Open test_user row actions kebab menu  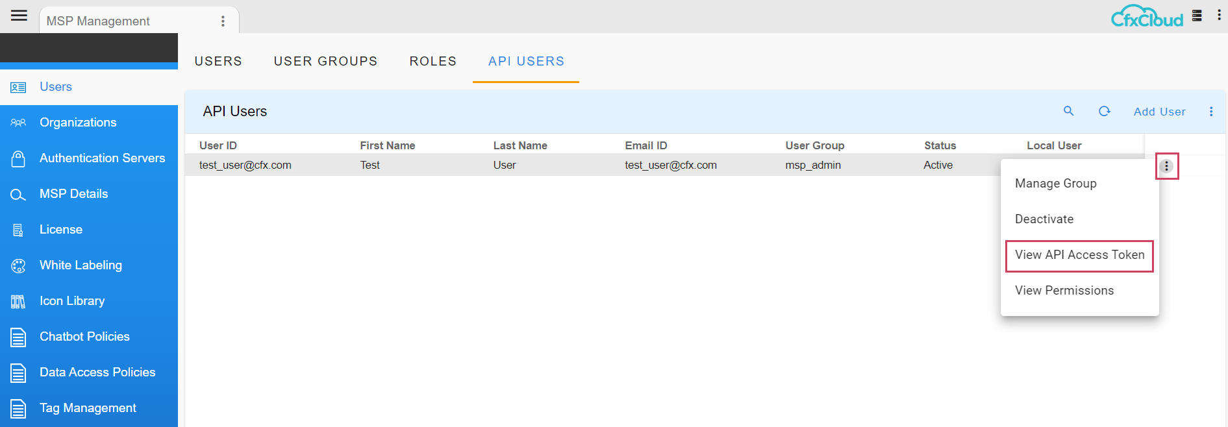point(1166,166)
